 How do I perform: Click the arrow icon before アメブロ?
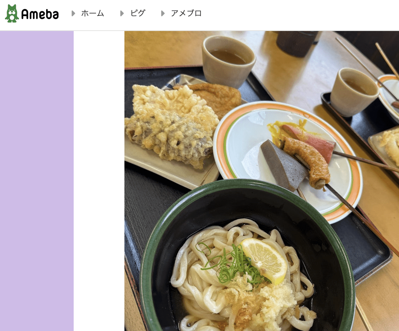tap(163, 13)
